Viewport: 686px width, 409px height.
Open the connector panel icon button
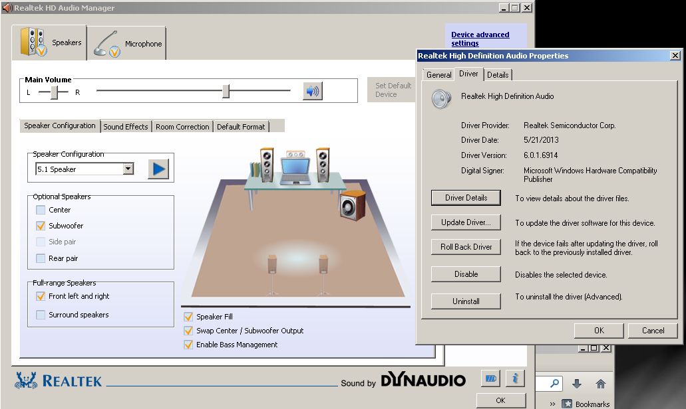point(490,378)
